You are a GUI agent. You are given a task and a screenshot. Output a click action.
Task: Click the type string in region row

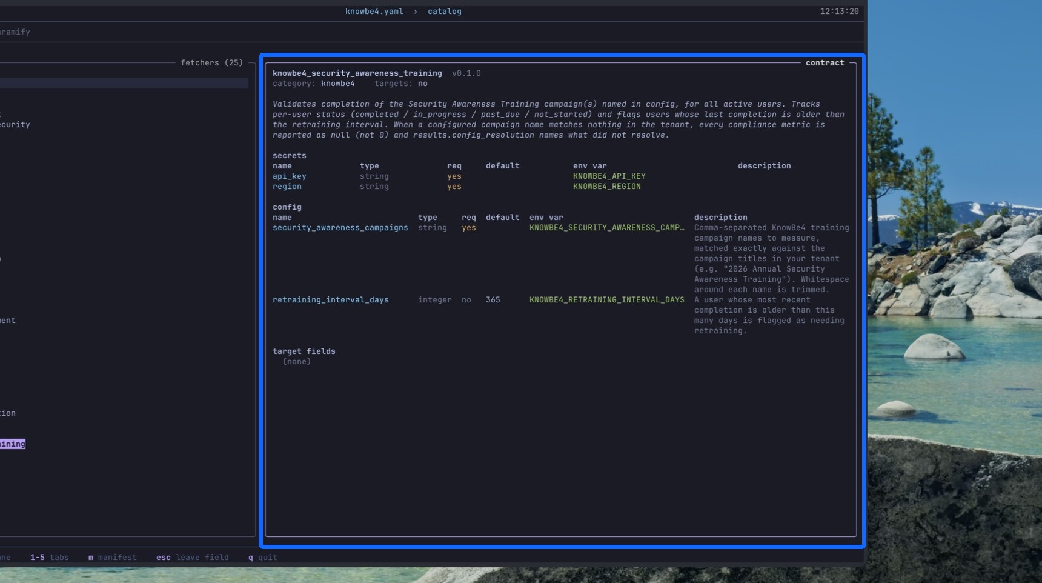374,187
